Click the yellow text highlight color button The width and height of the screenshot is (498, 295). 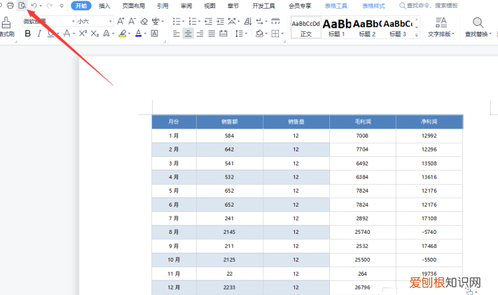click(123, 33)
